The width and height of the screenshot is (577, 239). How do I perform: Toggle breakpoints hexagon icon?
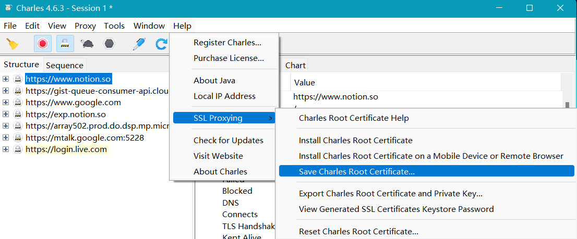[109, 44]
